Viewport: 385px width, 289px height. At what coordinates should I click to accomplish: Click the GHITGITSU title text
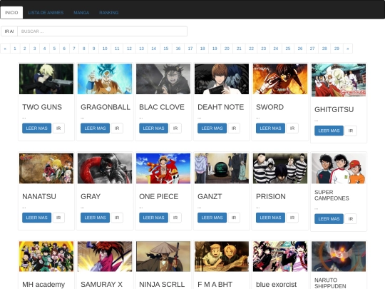coord(334,110)
